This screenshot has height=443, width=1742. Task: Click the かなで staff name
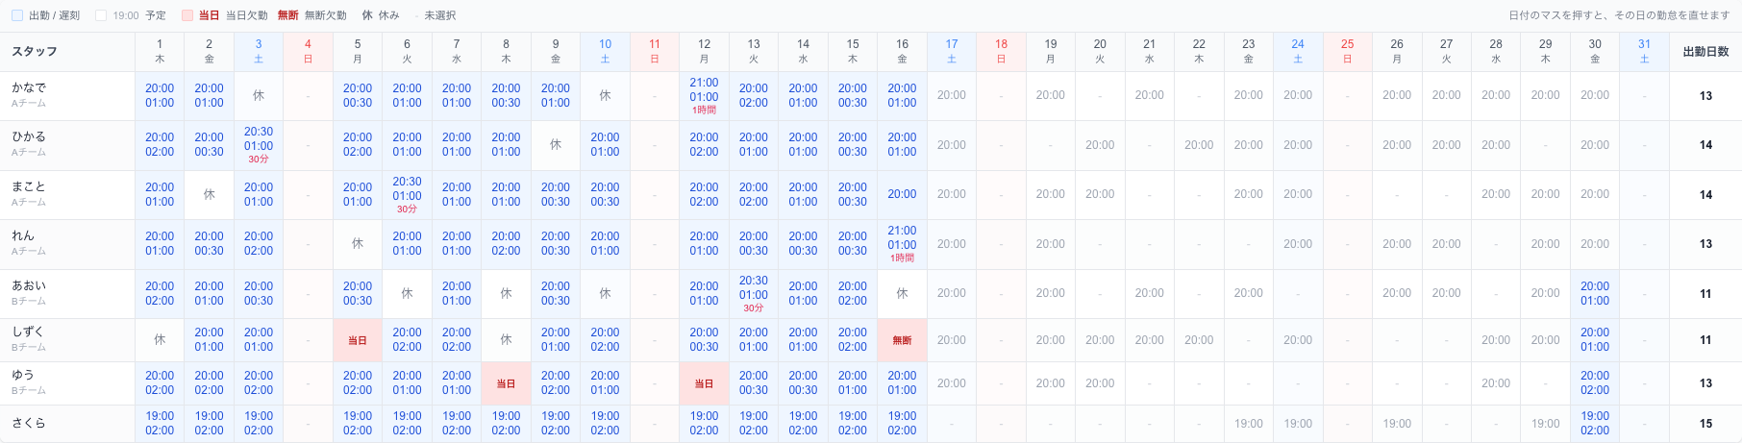click(x=29, y=87)
